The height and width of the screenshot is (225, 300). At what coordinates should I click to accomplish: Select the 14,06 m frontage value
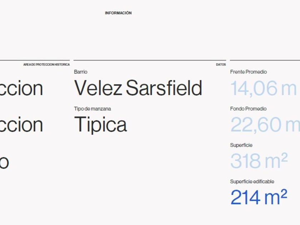point(263,88)
